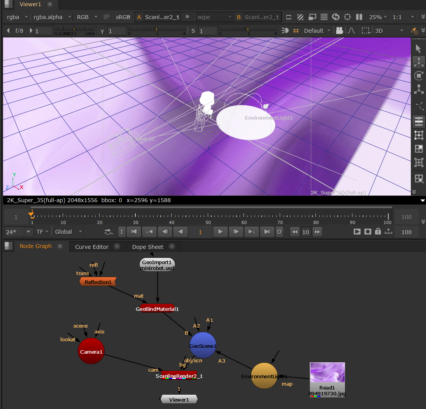
Task: Select the arrow selection tool in viewer sidebar
Action: [418, 49]
